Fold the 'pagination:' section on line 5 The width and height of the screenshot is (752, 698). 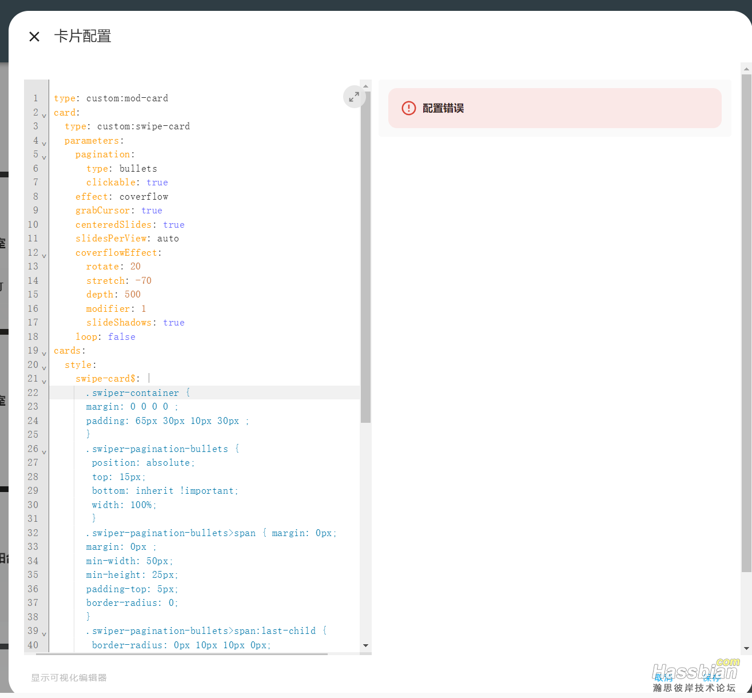(44, 158)
